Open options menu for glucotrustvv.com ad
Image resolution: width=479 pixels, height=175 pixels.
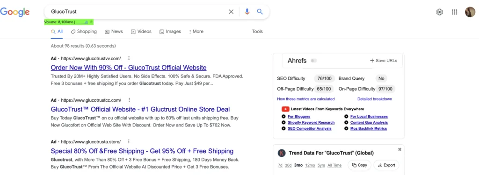129,58
